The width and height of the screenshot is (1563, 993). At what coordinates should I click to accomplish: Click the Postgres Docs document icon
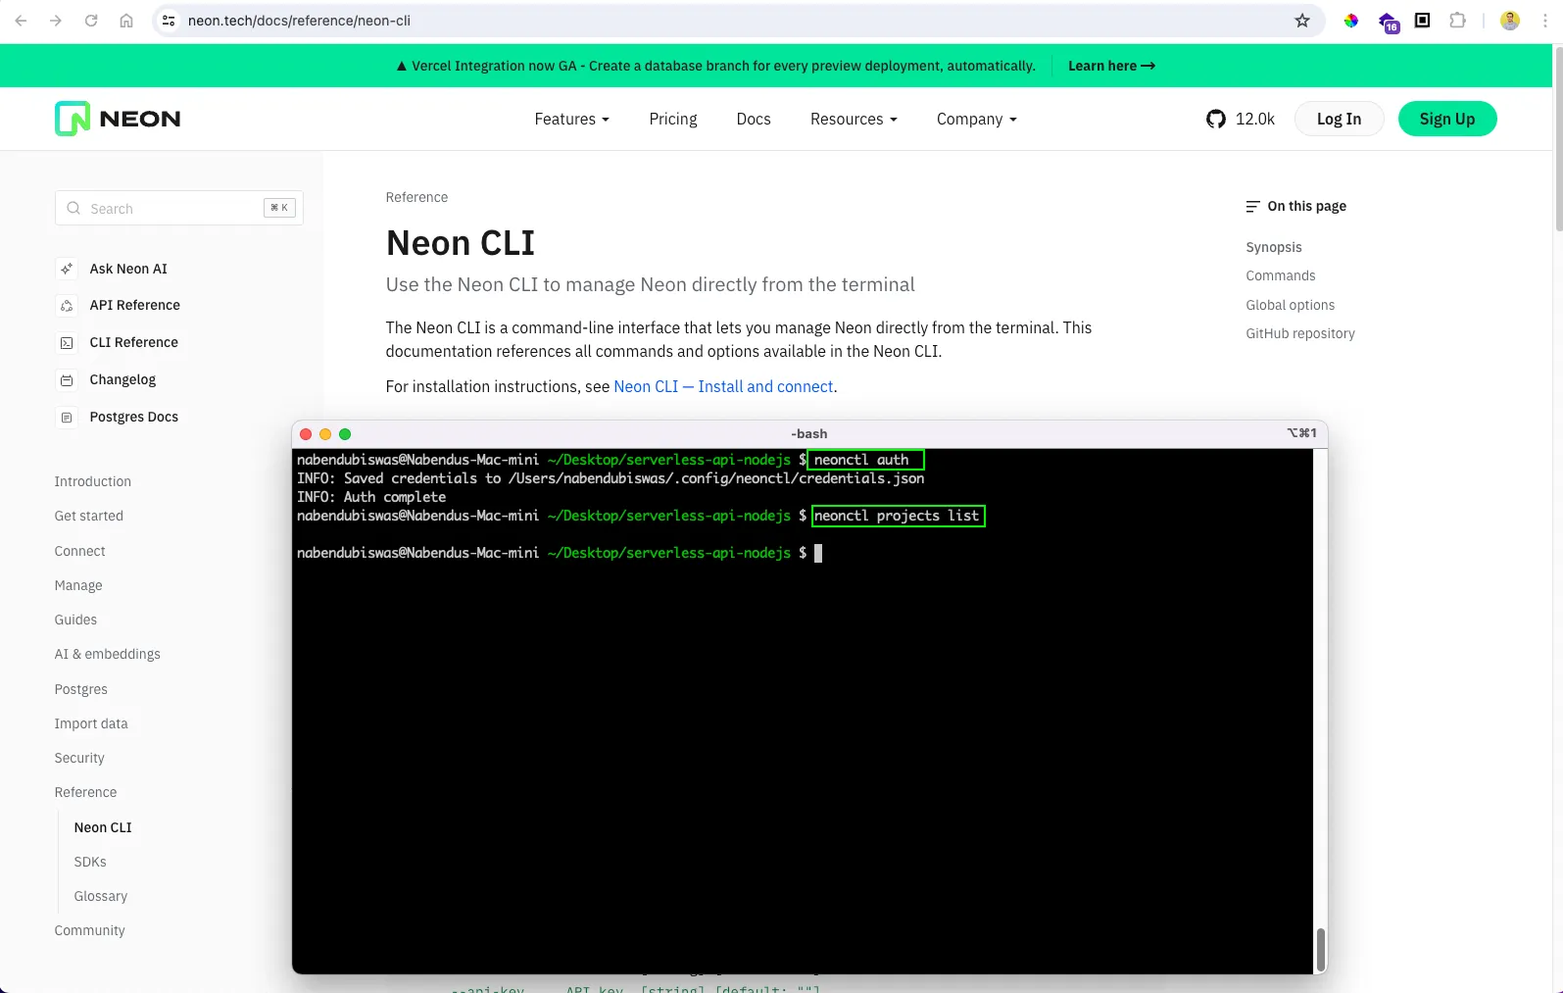pyautogui.click(x=67, y=418)
